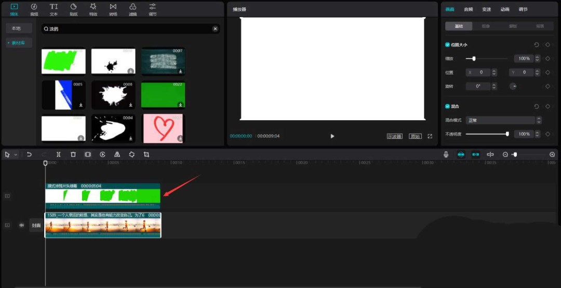Click the split clip tool in timeline toolbar
Image resolution: width=561 pixels, height=288 pixels.
click(x=59, y=154)
